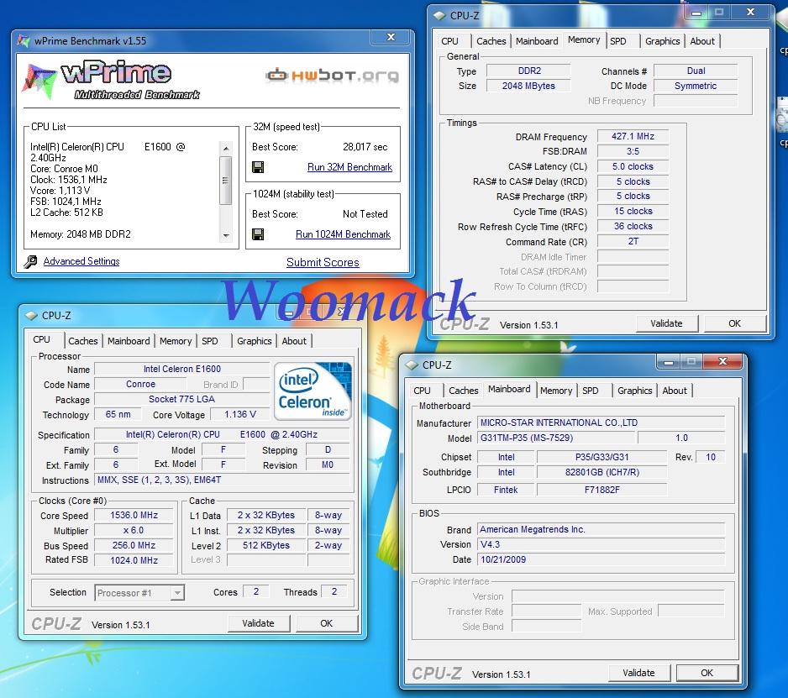Image resolution: width=788 pixels, height=698 pixels.
Task: Run the 32M Benchmark
Action: pos(349,167)
